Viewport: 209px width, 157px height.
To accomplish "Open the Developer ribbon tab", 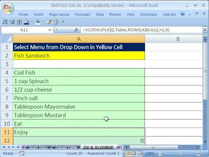I will tap(149, 14).
